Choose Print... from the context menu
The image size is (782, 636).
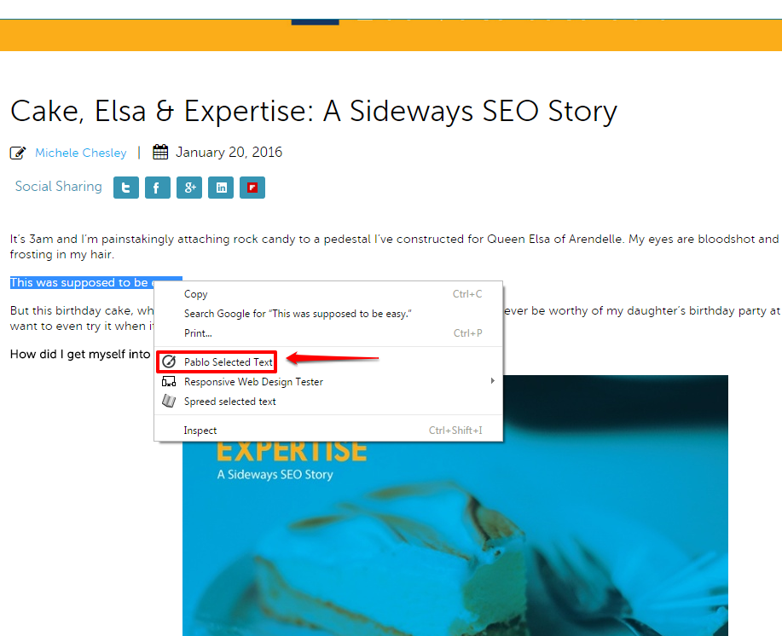click(x=198, y=333)
